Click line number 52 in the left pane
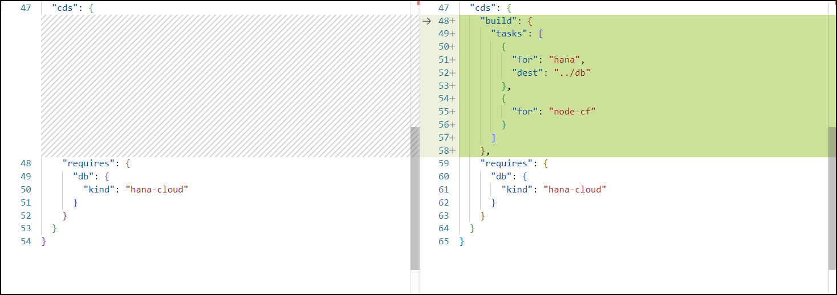The image size is (837, 295). click(x=26, y=216)
